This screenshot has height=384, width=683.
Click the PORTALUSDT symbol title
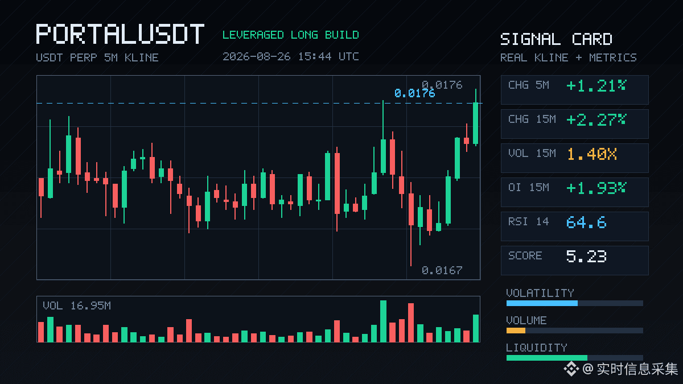[x=120, y=34]
